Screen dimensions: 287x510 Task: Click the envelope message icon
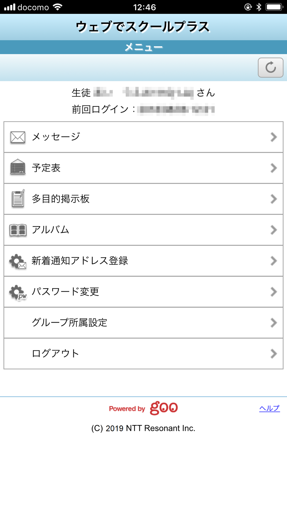pos(18,137)
